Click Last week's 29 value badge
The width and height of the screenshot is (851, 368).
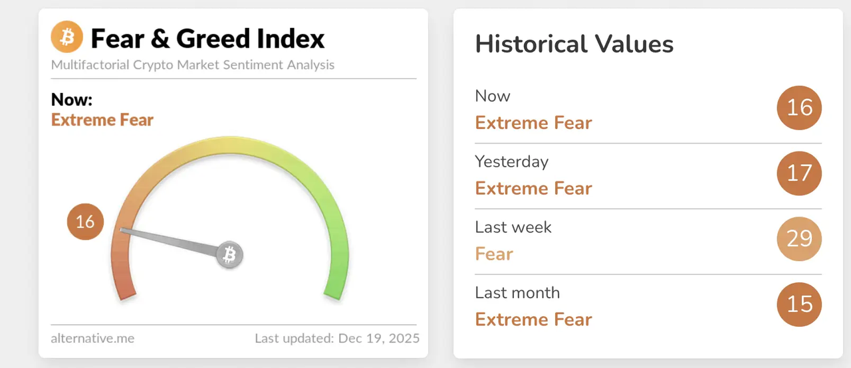799,238
